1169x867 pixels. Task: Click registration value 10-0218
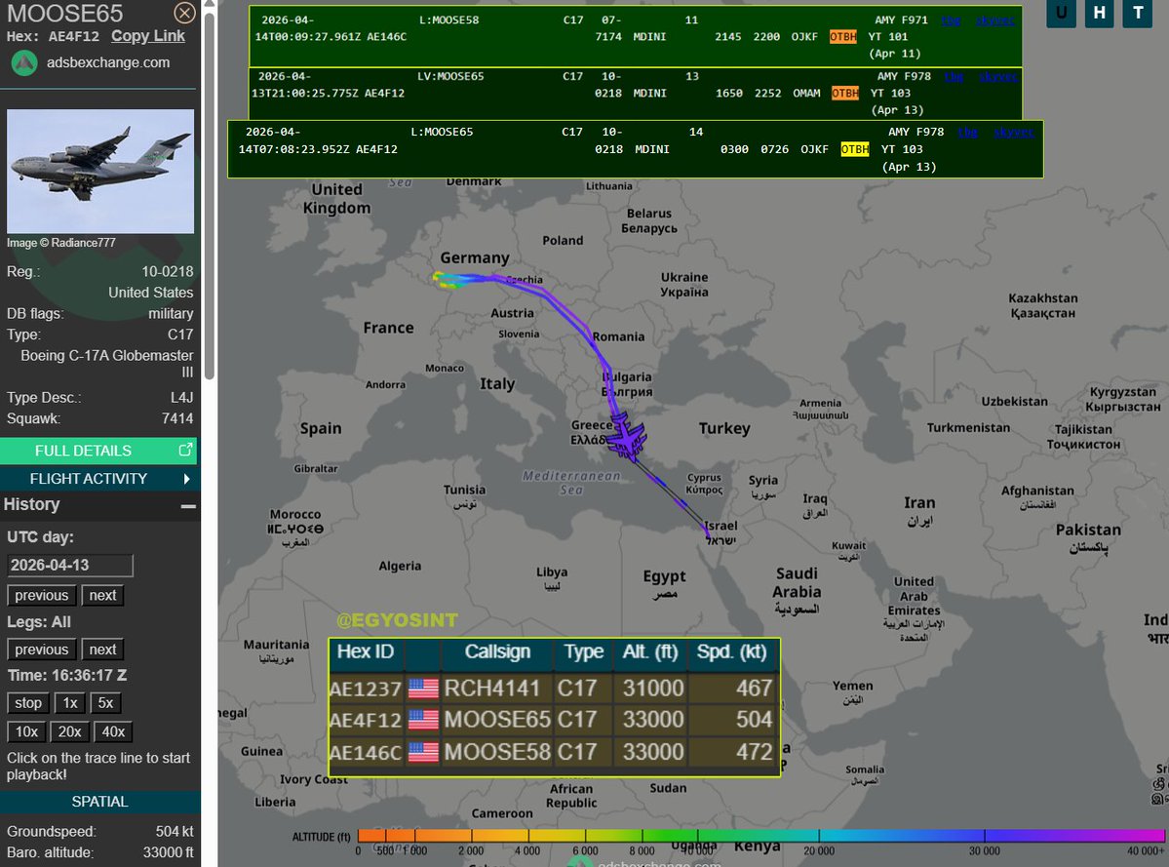coord(168,271)
